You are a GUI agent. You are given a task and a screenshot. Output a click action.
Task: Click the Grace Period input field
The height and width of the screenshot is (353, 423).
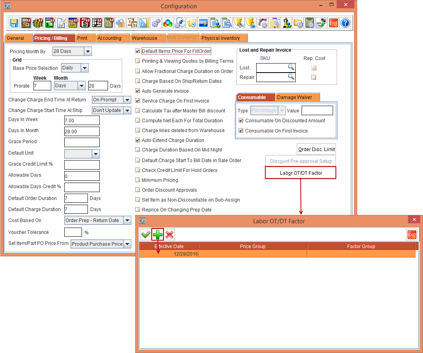point(82,142)
